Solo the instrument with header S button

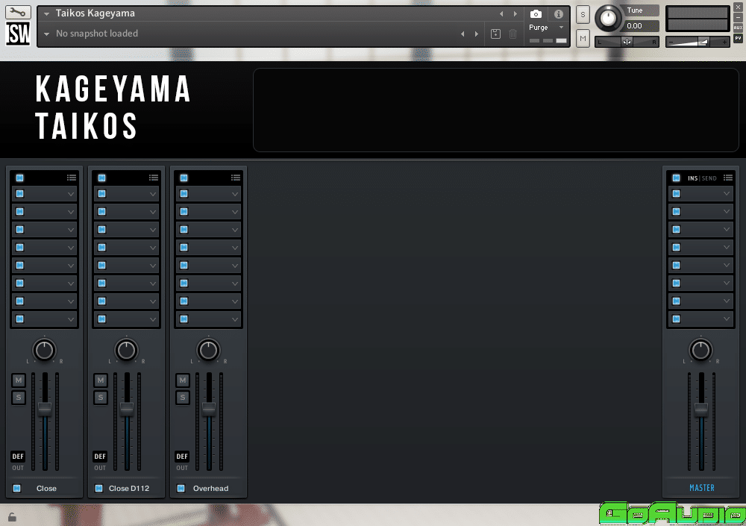pyautogui.click(x=583, y=15)
